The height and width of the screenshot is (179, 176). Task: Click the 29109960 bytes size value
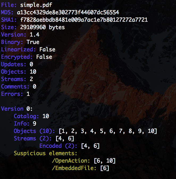pyautogui.click(x=42, y=27)
